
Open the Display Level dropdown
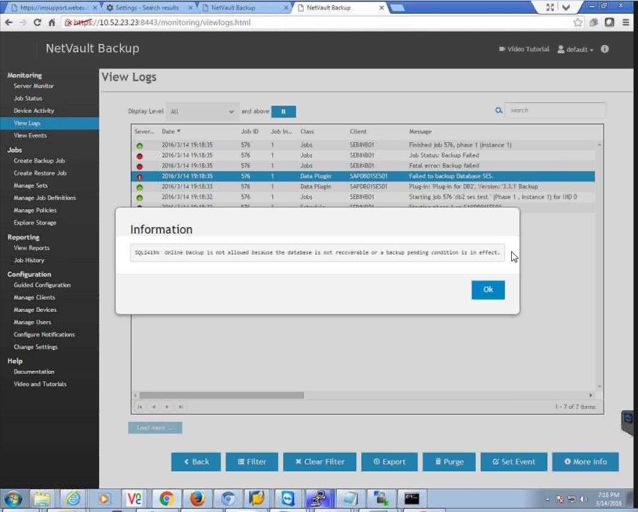tap(202, 111)
